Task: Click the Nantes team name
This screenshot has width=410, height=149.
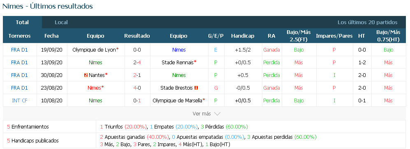Action: [98, 75]
